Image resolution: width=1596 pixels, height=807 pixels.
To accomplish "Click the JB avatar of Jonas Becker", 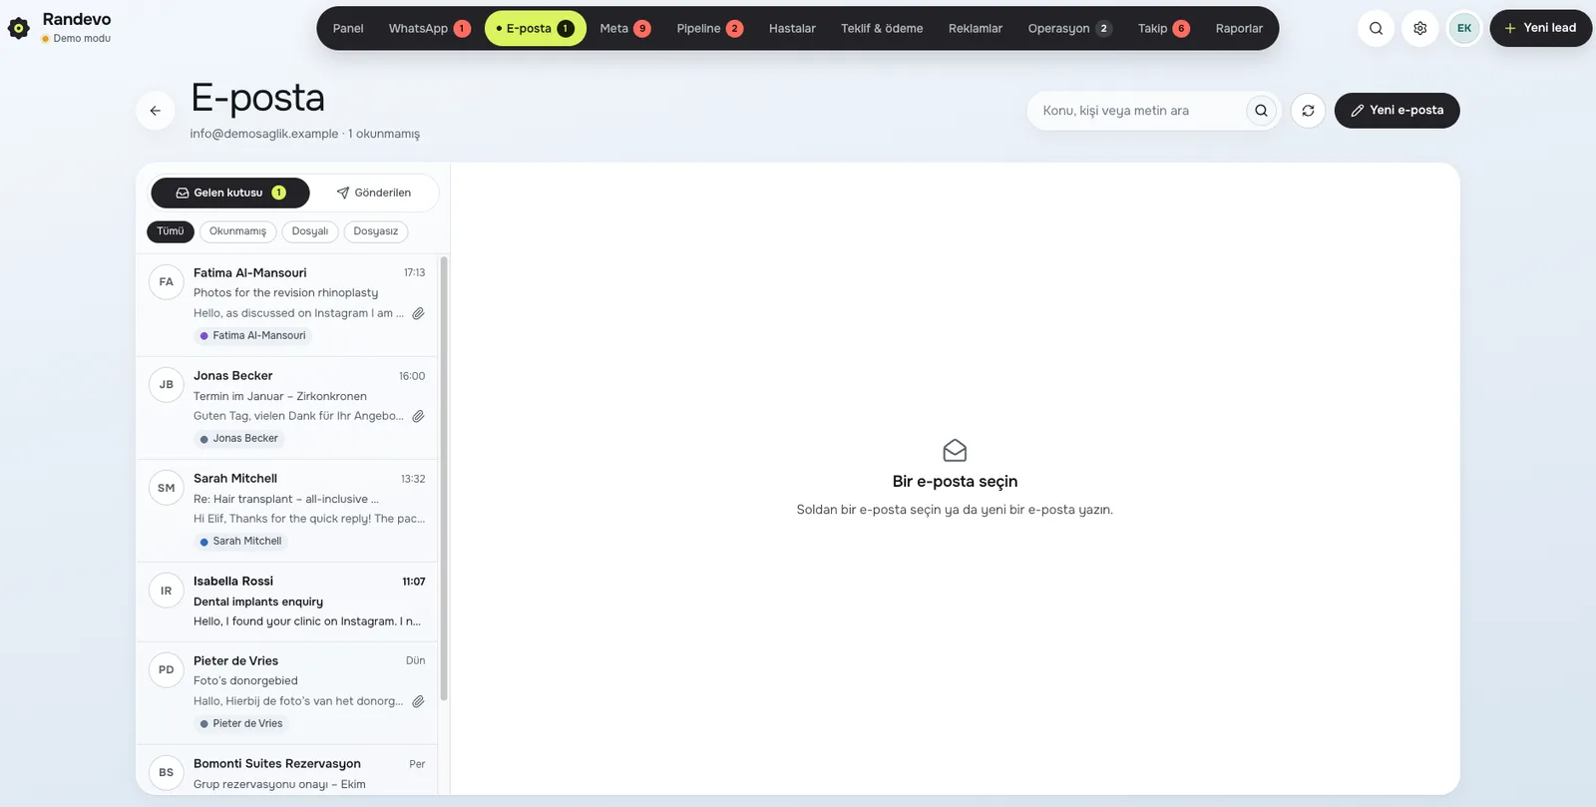I will point(167,385).
